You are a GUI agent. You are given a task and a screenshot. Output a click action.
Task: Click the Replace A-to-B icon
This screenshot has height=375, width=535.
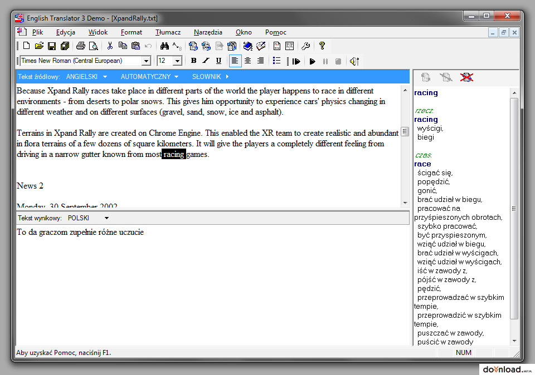(x=177, y=46)
